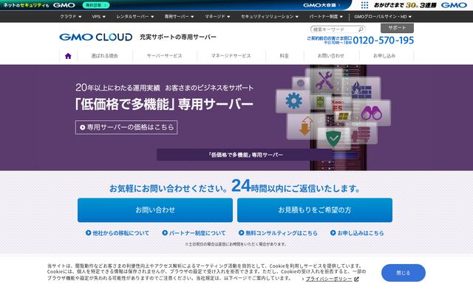Click the お見積もりをご希望の方 button
Screen dimensions: 473x295
[315, 210]
